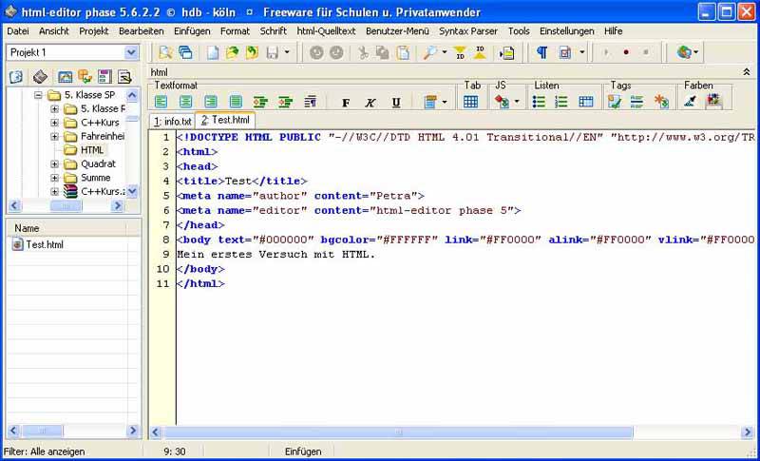The image size is (760, 461).
Task: Collapse the 5. Klasse SP folder
Action: [40, 95]
